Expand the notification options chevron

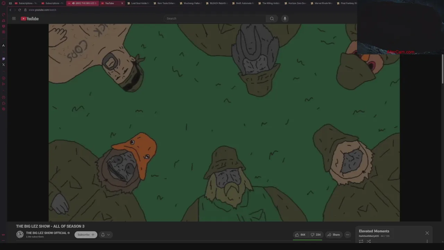(108, 235)
